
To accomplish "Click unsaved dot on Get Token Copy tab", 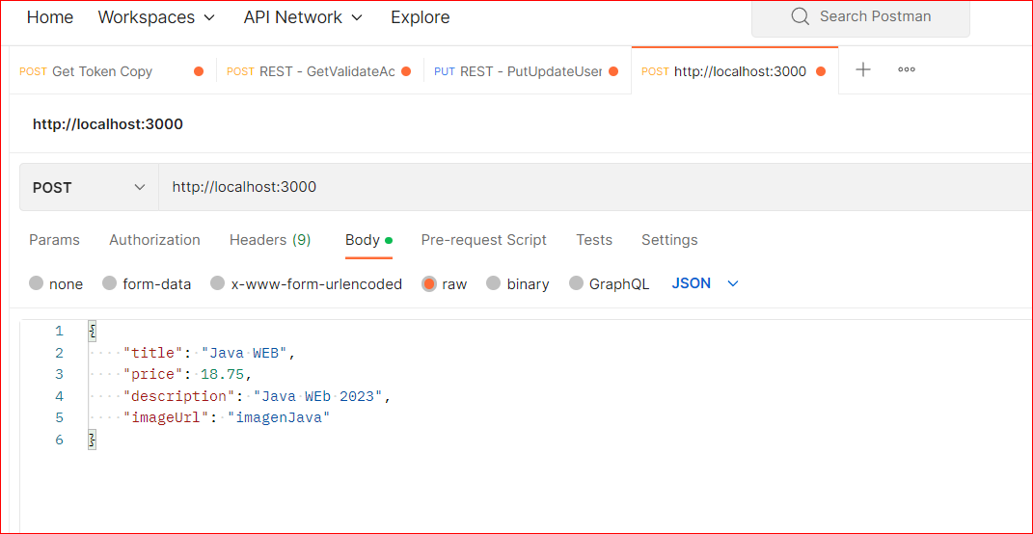I will click(199, 71).
